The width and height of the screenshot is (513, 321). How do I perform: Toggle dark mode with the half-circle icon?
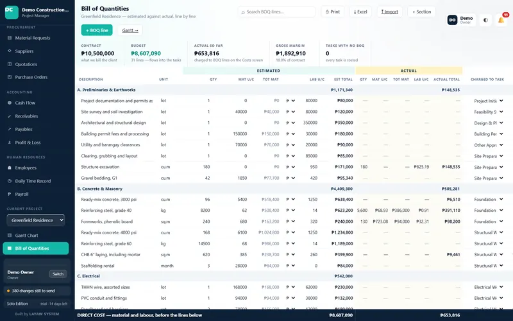[x=485, y=21]
